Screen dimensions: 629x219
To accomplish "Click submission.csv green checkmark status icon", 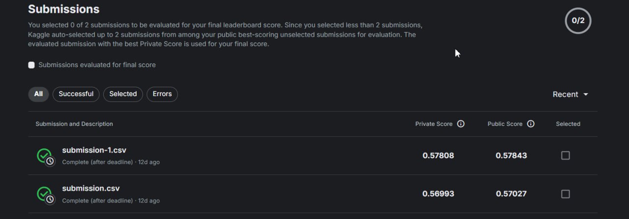I will pos(45,195).
